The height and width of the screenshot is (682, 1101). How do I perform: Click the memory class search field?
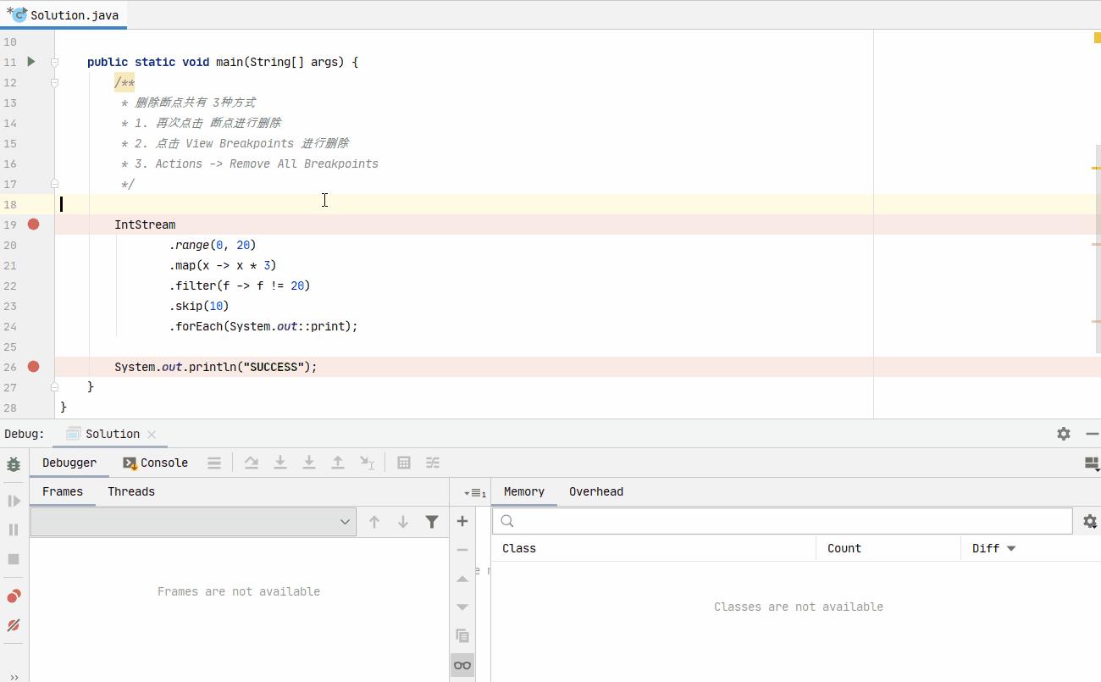[x=783, y=521]
